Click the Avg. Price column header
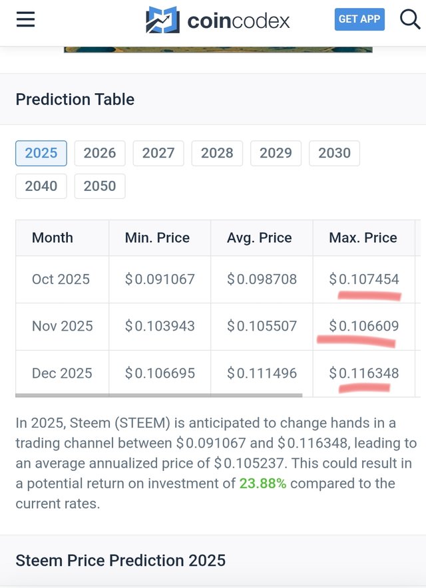Screen dimensions: 426x588 point(260,238)
